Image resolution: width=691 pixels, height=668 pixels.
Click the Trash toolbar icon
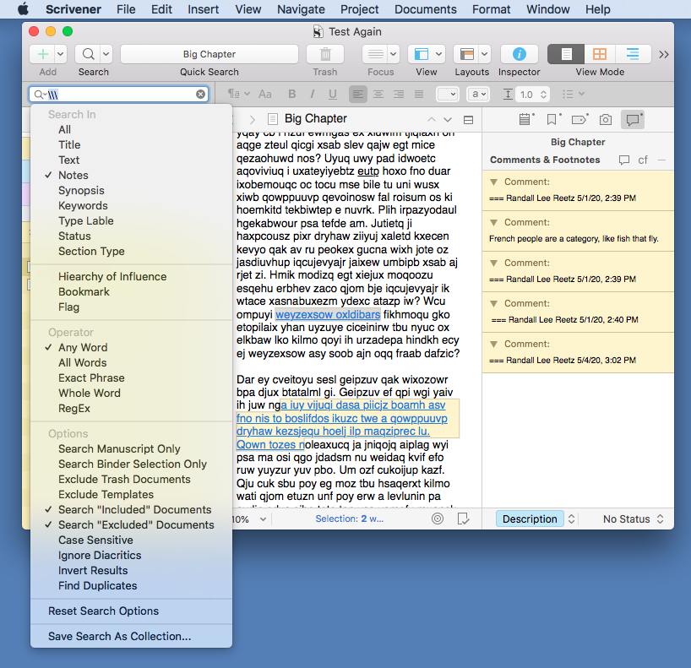[x=325, y=54]
